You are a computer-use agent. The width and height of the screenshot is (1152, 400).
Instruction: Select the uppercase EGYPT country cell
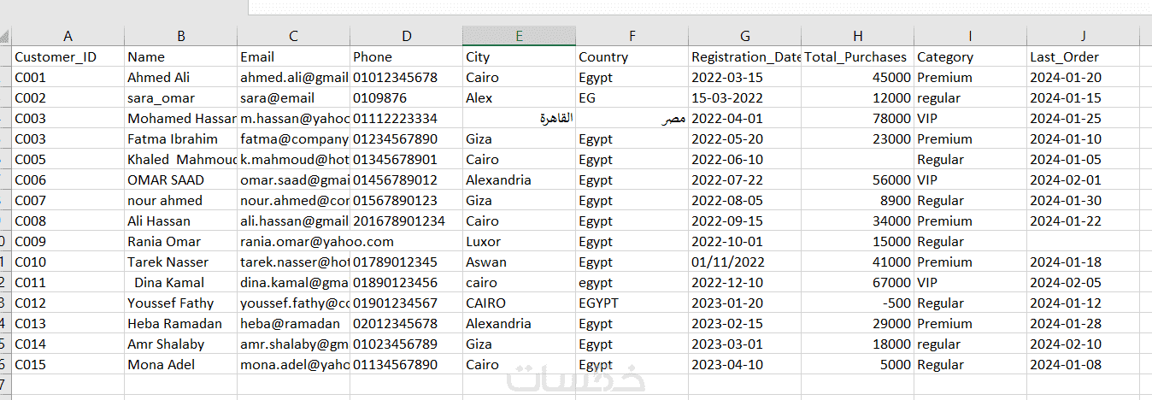(x=632, y=303)
